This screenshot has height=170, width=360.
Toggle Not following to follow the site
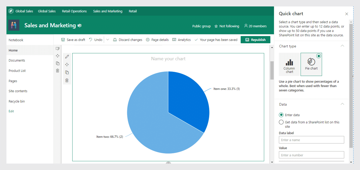[226, 26]
